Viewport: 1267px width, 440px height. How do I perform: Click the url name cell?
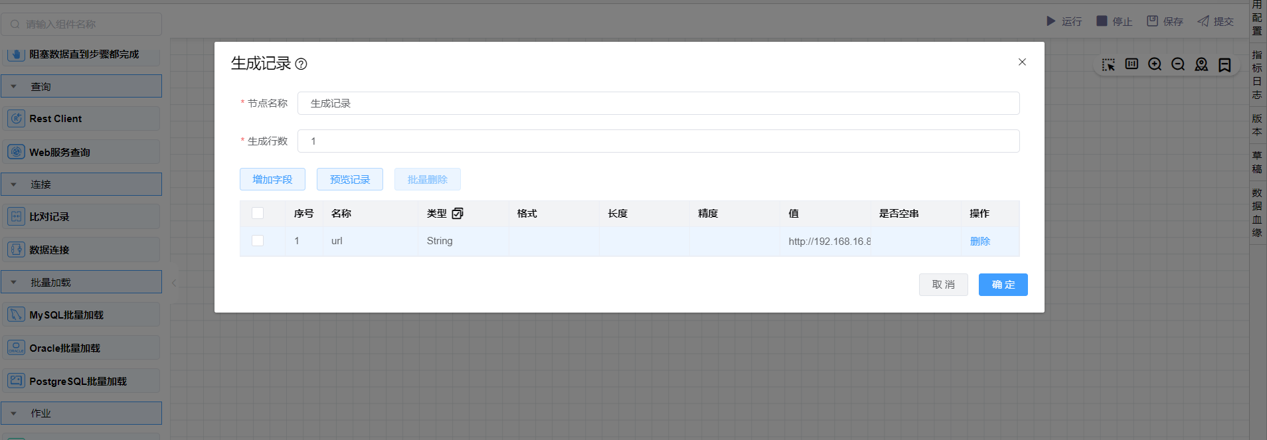(x=371, y=241)
